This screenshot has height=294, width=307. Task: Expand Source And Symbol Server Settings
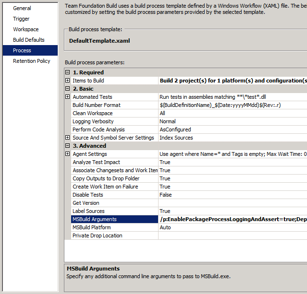pos(68,138)
